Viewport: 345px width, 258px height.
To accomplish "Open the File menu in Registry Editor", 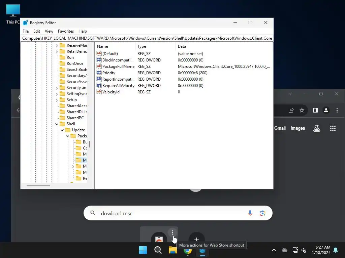I will click(26, 31).
